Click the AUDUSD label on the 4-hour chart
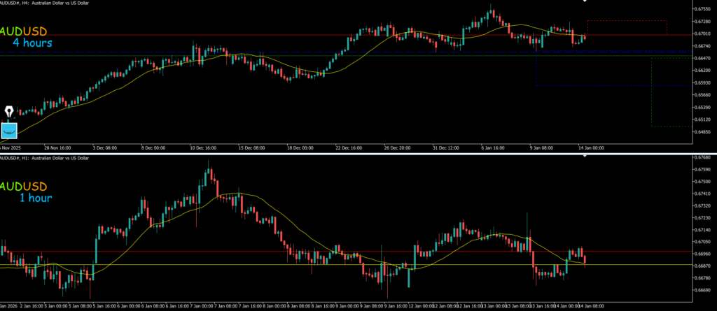 pyautogui.click(x=24, y=31)
